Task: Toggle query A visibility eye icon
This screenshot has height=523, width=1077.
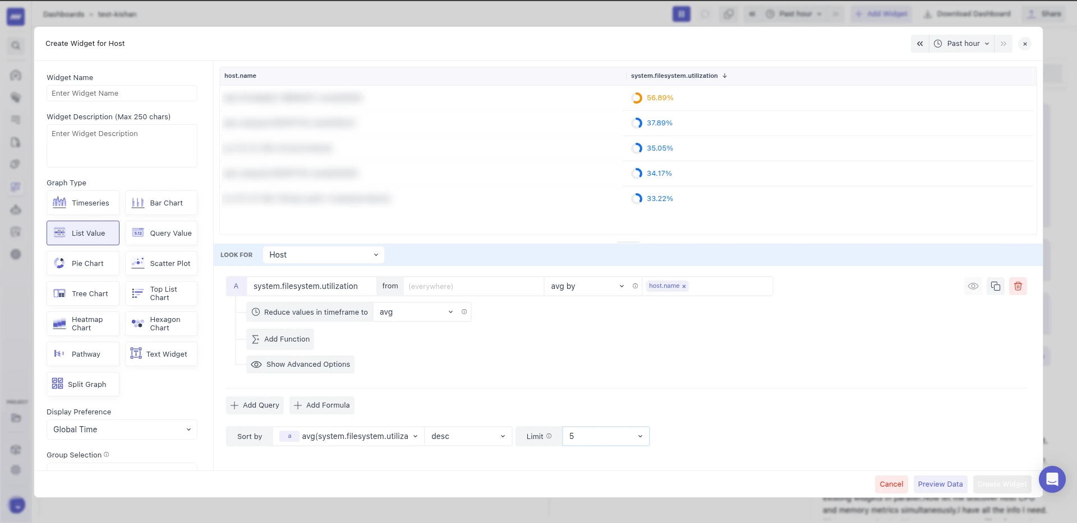Action: click(x=973, y=286)
